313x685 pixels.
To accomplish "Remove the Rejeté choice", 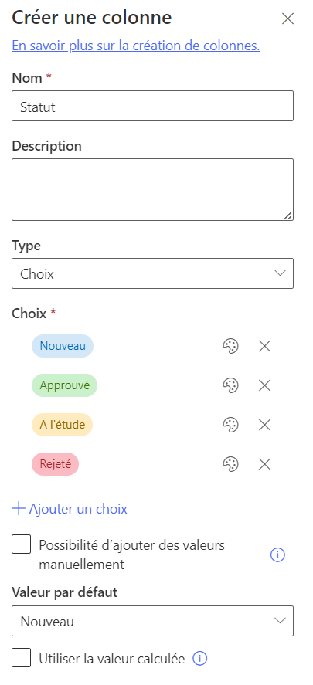I will click(x=264, y=464).
